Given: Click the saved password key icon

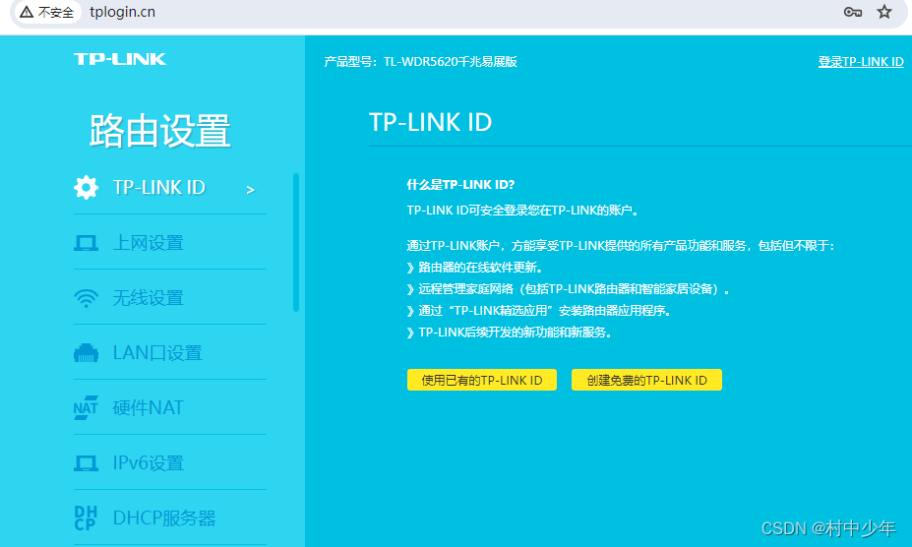Looking at the screenshot, I should pos(853,12).
